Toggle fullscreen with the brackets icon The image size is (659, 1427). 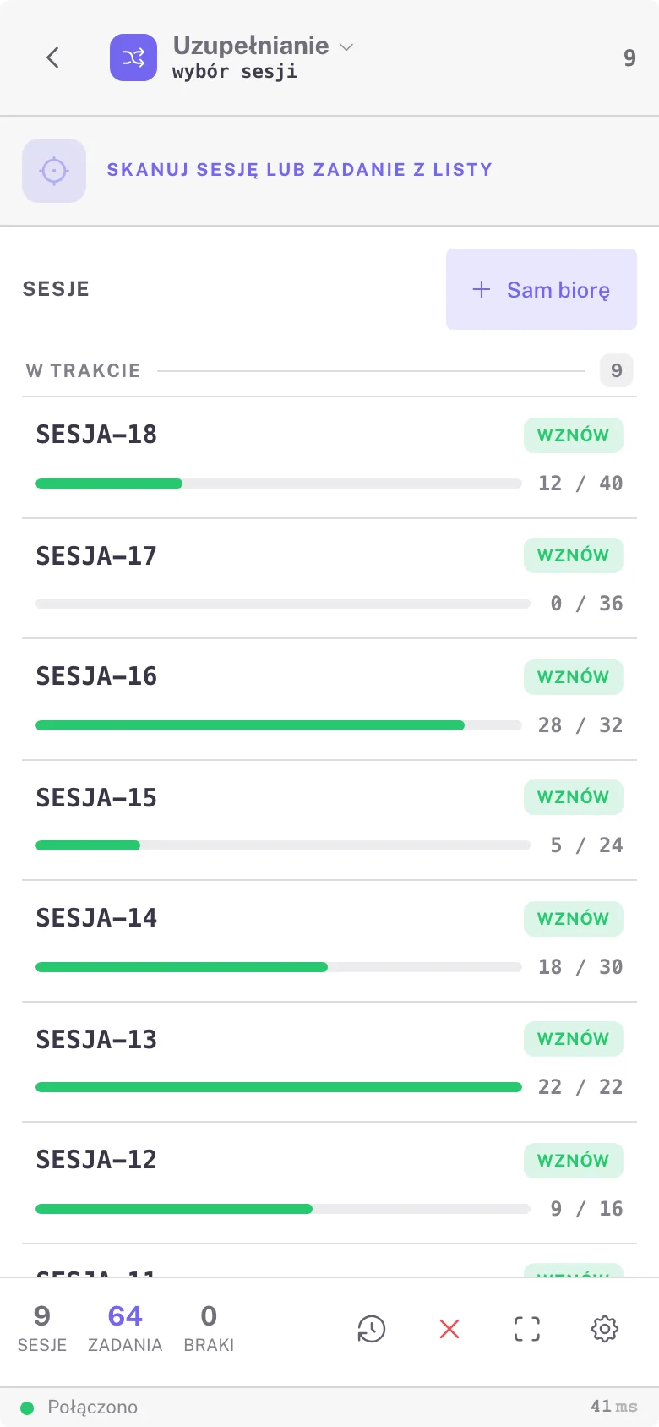[527, 1329]
